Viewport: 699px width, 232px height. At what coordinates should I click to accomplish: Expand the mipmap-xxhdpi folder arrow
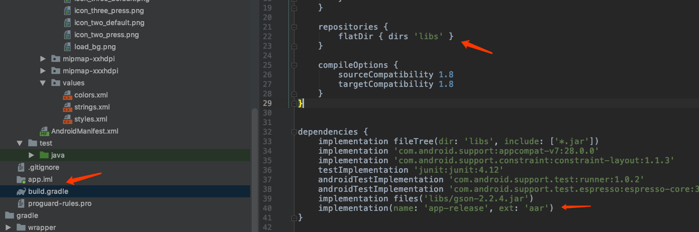[x=43, y=59]
